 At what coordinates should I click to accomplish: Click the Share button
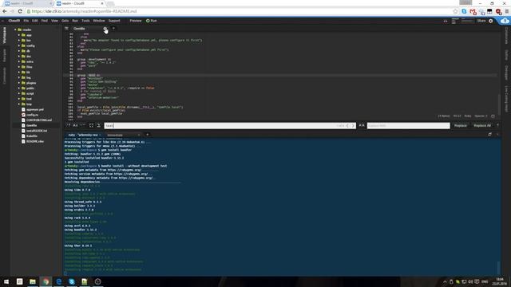(x=481, y=21)
